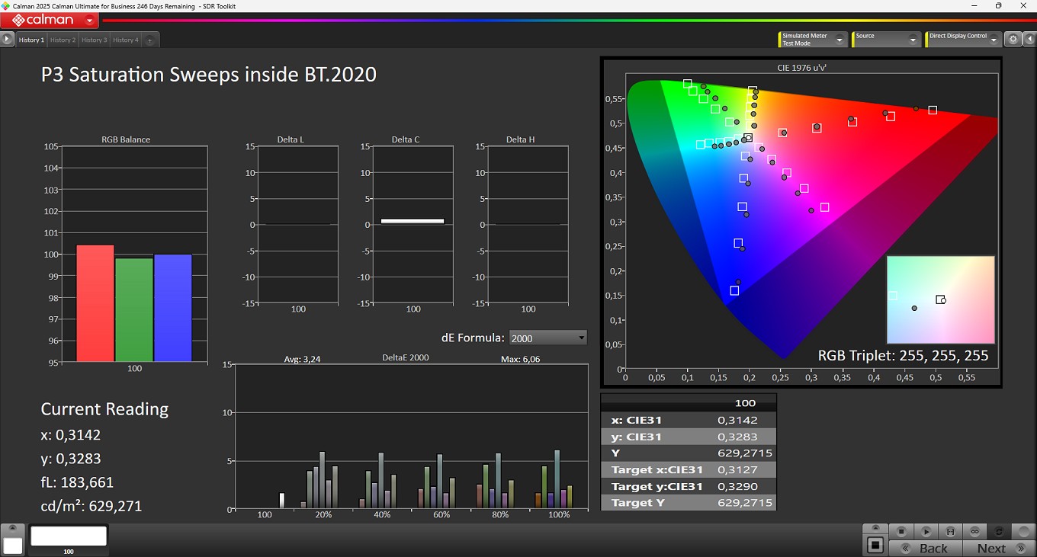
Task: Click the RGB Triplet: 255, 255, 255 label
Action: pos(903,355)
